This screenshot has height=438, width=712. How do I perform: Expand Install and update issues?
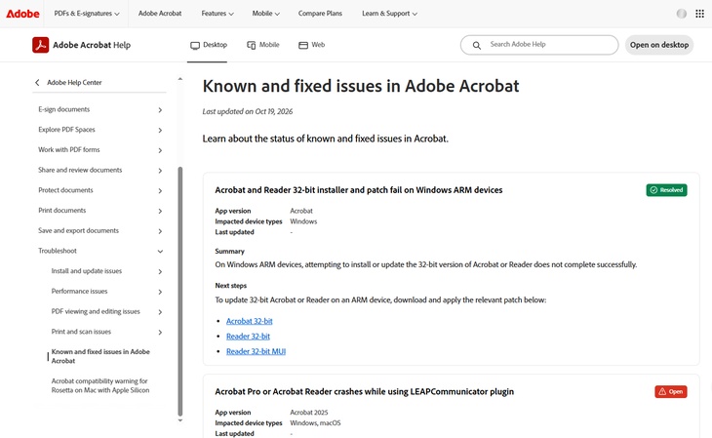[x=160, y=272]
